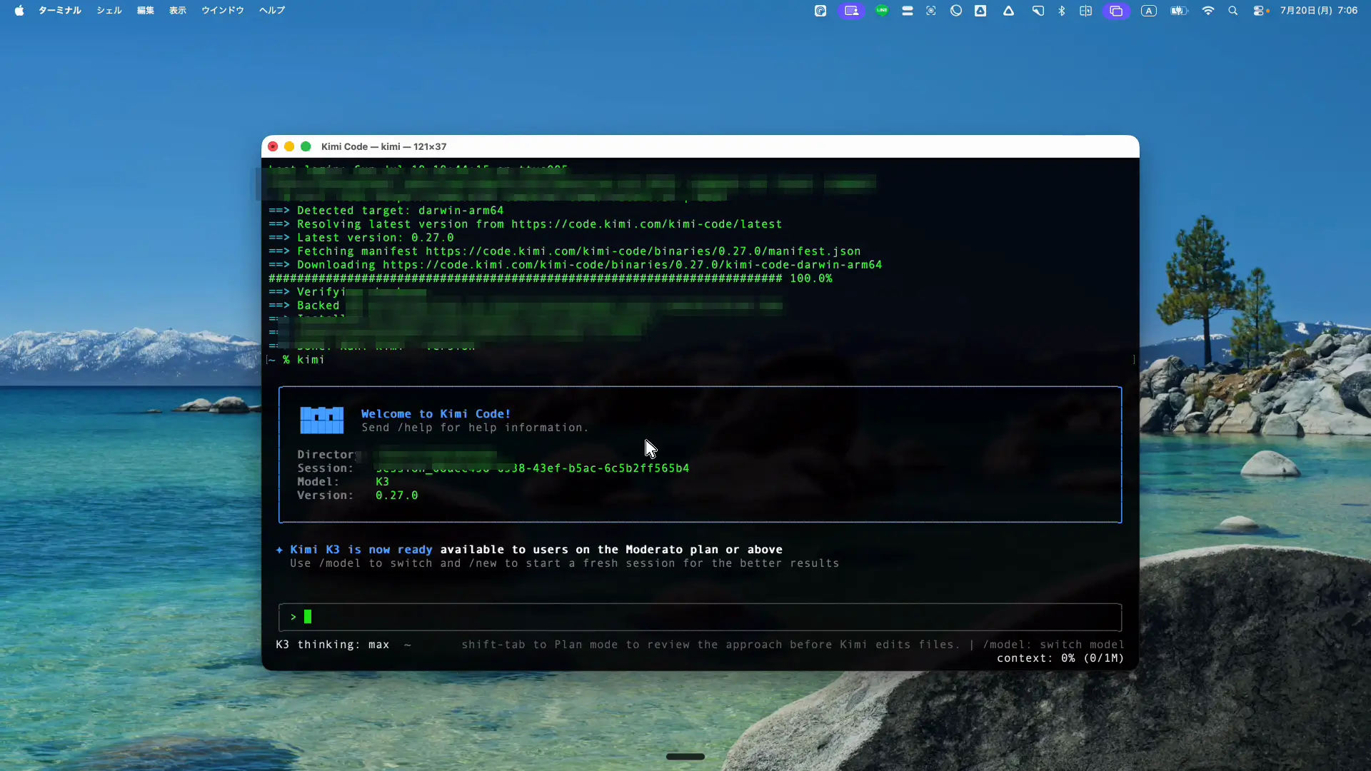Image resolution: width=1371 pixels, height=771 pixels.
Task: Open the Apple menu
Action: click(x=19, y=11)
